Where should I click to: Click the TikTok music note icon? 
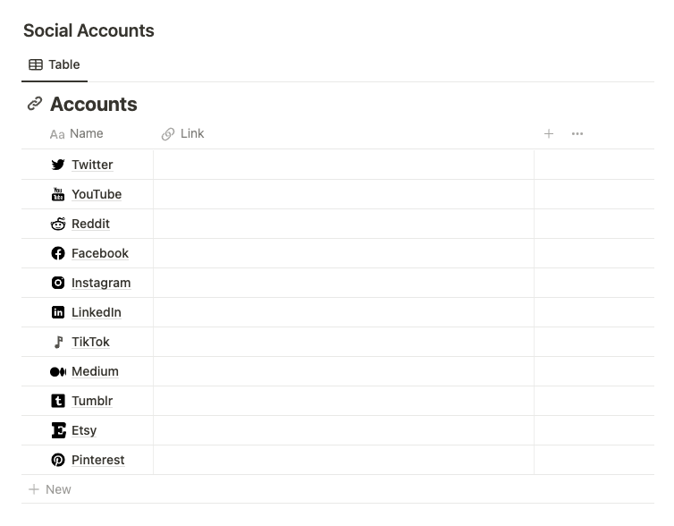point(58,342)
